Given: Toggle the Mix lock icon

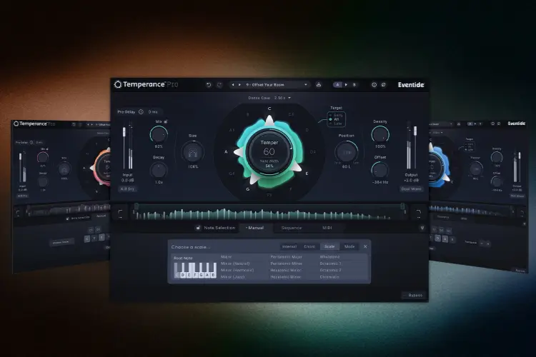Looking at the screenshot, I should 167,122.
